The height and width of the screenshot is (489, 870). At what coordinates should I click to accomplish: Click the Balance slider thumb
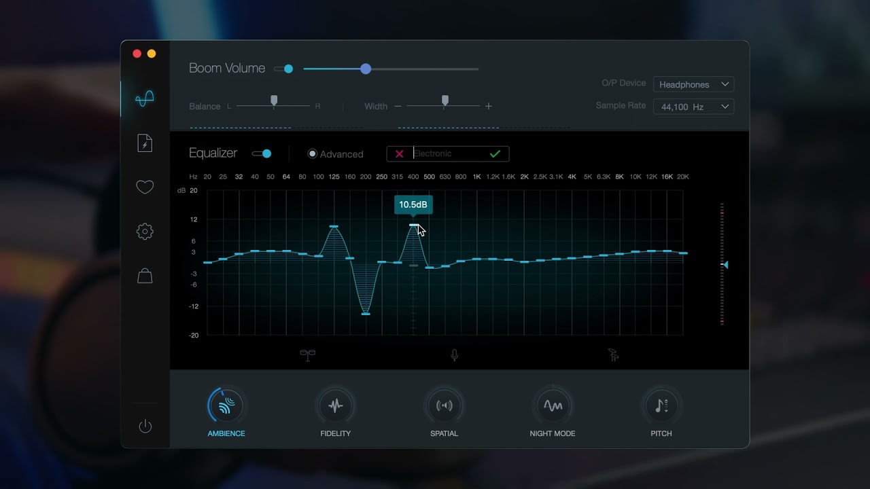[x=274, y=101]
